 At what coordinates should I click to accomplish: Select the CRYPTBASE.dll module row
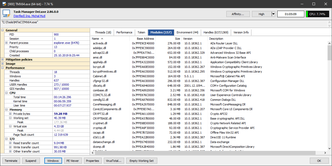[x=209, y=118]
